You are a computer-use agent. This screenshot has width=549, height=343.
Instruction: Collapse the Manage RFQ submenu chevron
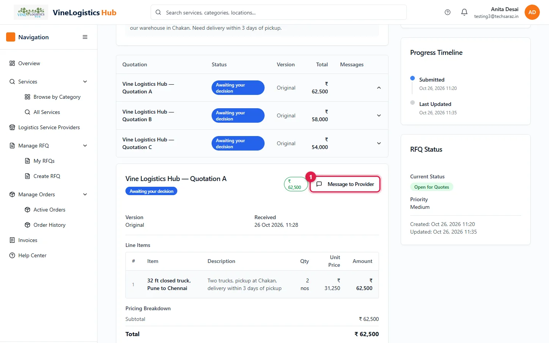85,146
